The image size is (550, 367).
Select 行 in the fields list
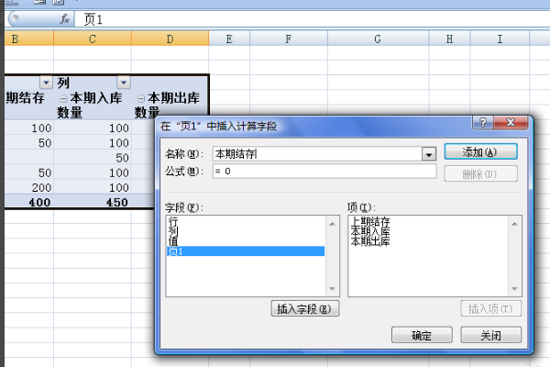coord(246,222)
